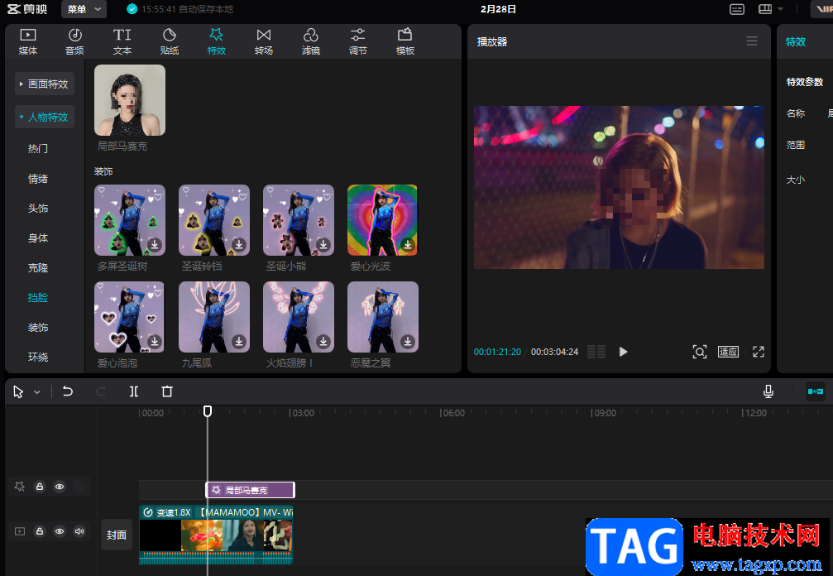Select the 身体 effects subcategory
Screen dimensions: 833x576
(x=38, y=238)
